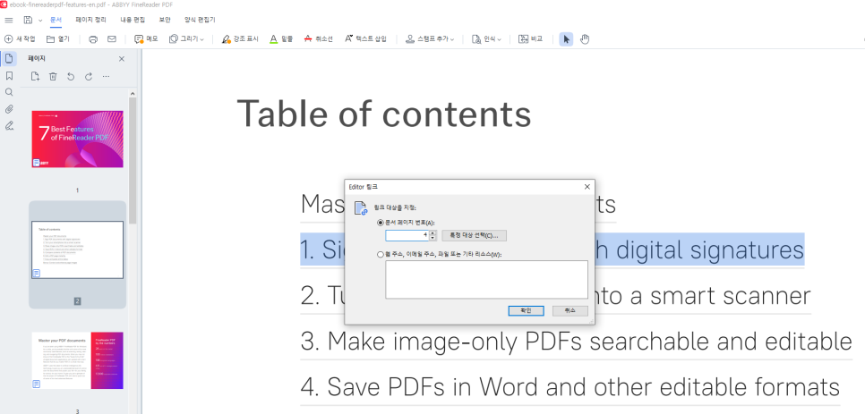
Task: Select the hand pan tool
Action: point(585,39)
